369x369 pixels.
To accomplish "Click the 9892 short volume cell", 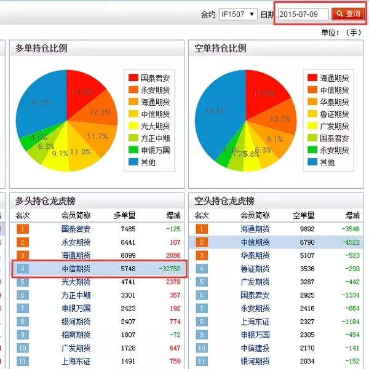I will pos(307,229).
